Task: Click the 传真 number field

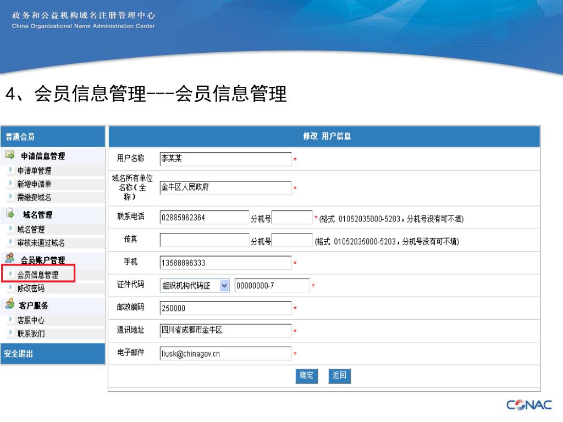Action: tap(205, 240)
